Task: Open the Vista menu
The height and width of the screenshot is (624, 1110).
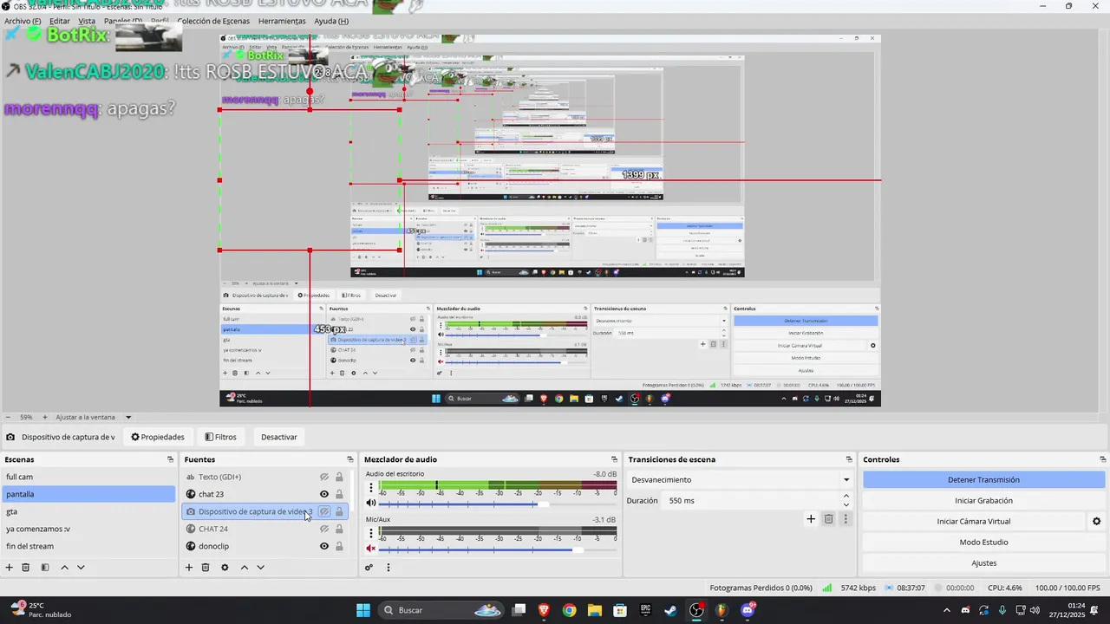Action: pyautogui.click(x=87, y=21)
